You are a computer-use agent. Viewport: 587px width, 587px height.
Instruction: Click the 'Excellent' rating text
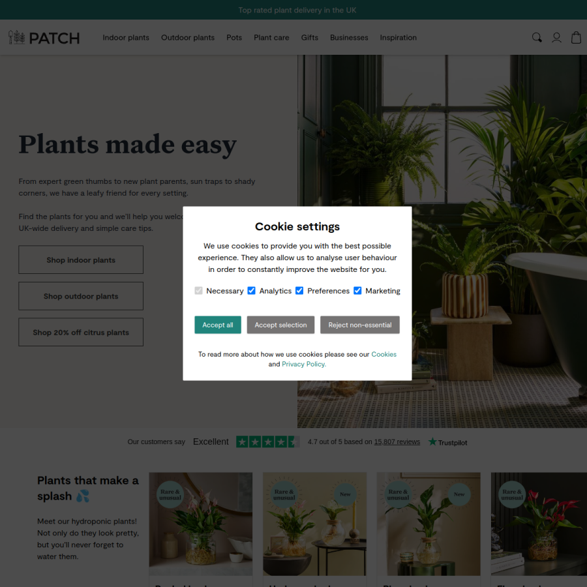pyautogui.click(x=211, y=442)
